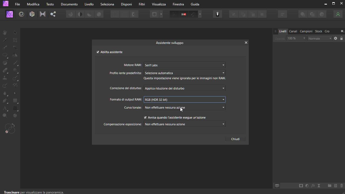Open the Profilo lente predefinito dropdown
Image resolution: width=345 pixels, height=194 pixels.
184,73
